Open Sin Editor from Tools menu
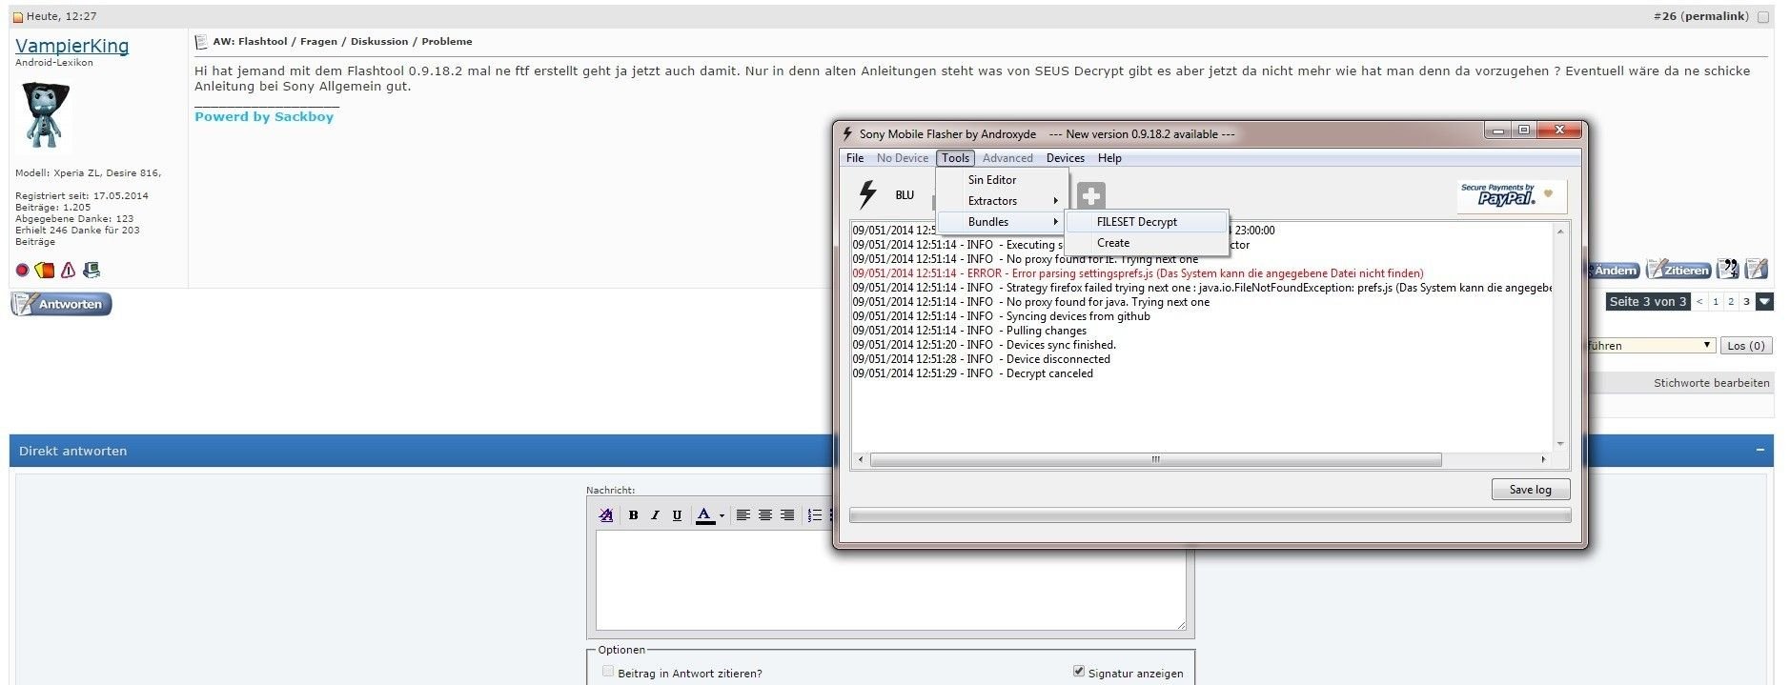Viewport: 1790px width, 685px height. click(x=1004, y=180)
